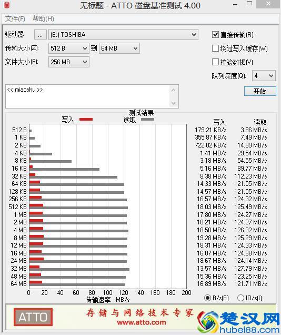Click the description box scroll down arrow
The image size is (281, 335).
point(174,103)
